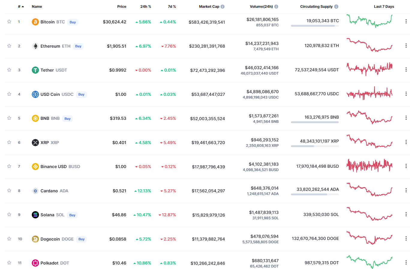Show the Circulating Supply info tooltip icon
The image size is (410, 269).
pyautogui.click(x=336, y=7)
